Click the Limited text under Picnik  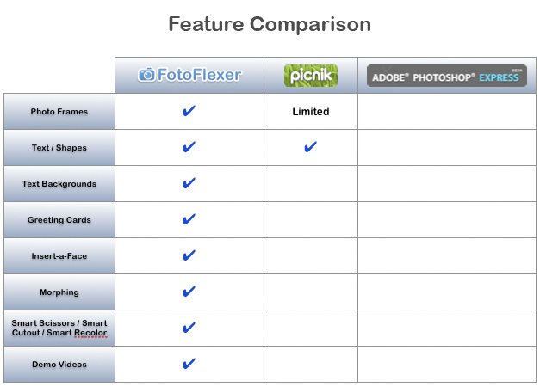pos(311,112)
